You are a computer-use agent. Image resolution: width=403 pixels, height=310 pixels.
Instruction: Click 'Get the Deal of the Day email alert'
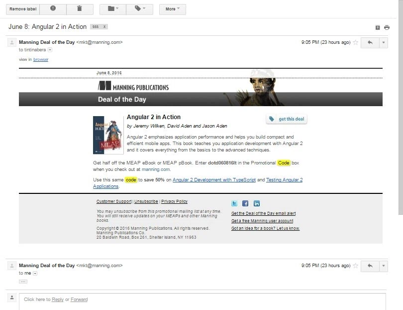click(263, 213)
